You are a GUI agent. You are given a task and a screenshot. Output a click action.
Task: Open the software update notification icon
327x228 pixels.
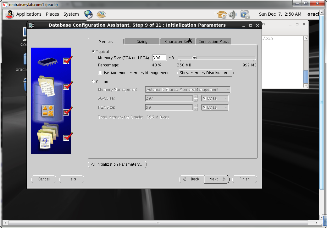tap(222, 14)
